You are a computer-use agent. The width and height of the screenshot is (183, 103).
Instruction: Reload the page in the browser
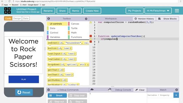9,1
